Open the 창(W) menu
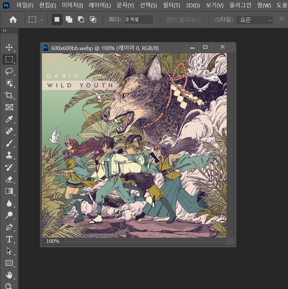The image size is (288, 289). click(x=264, y=5)
